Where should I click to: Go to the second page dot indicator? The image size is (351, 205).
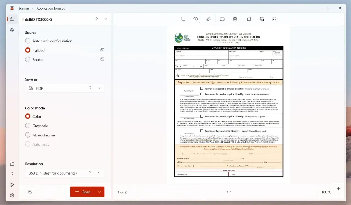coord(230,192)
